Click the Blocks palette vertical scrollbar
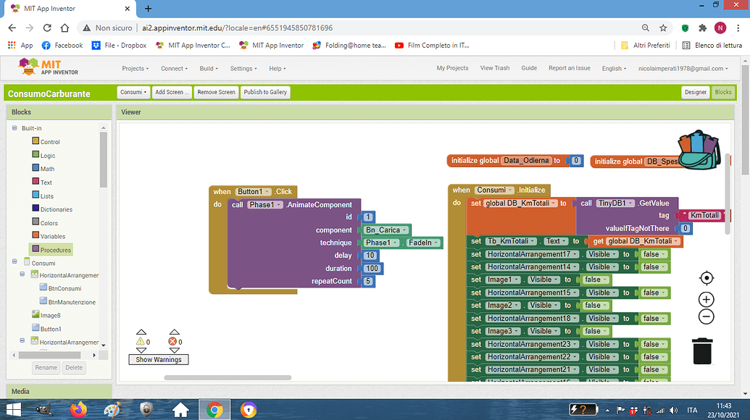750x420 pixels. [104, 159]
